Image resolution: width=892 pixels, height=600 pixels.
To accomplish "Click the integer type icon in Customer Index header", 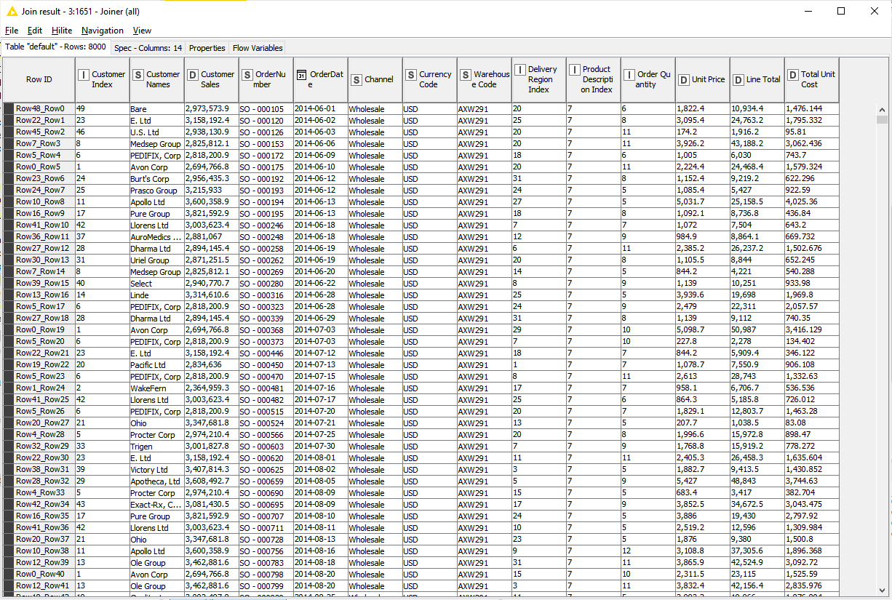I will tap(84, 74).
